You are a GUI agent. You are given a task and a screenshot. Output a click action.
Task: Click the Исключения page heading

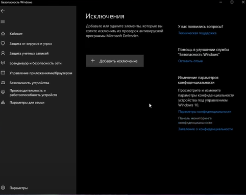click(105, 16)
